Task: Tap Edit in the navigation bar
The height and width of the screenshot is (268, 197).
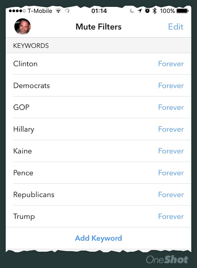Action: click(x=176, y=27)
